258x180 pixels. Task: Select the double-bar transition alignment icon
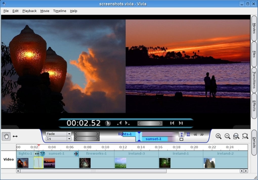point(188,134)
